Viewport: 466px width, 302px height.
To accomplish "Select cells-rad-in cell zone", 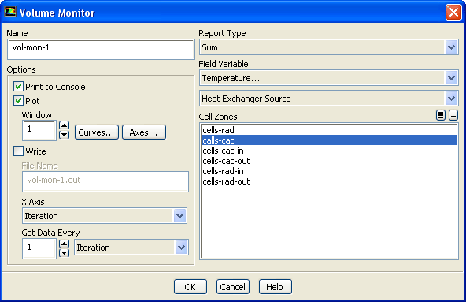I will [x=329, y=171].
